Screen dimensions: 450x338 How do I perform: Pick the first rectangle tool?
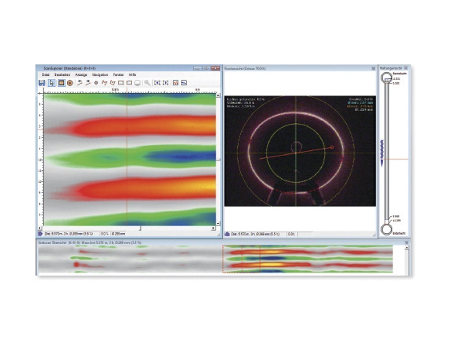point(121,83)
